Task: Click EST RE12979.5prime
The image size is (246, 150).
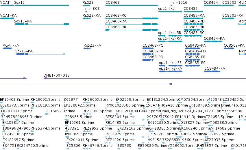Action: pos(120,134)
